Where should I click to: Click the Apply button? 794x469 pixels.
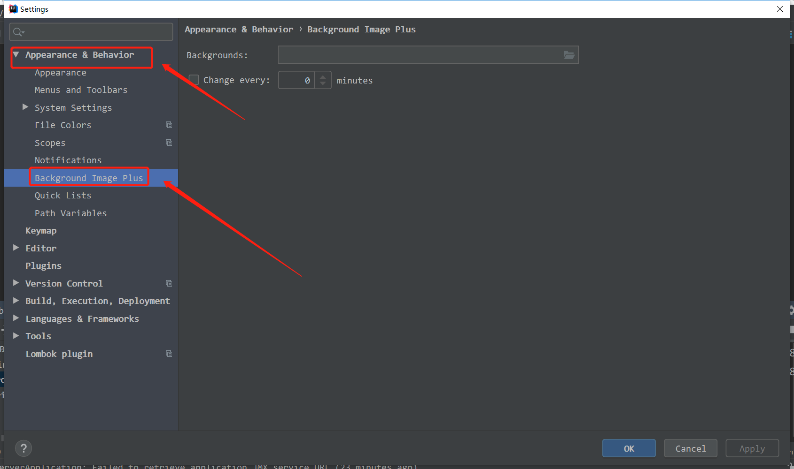pos(752,448)
